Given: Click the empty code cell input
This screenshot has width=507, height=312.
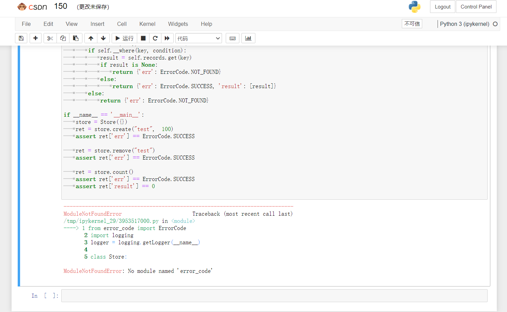Looking at the screenshot, I should [274, 296].
